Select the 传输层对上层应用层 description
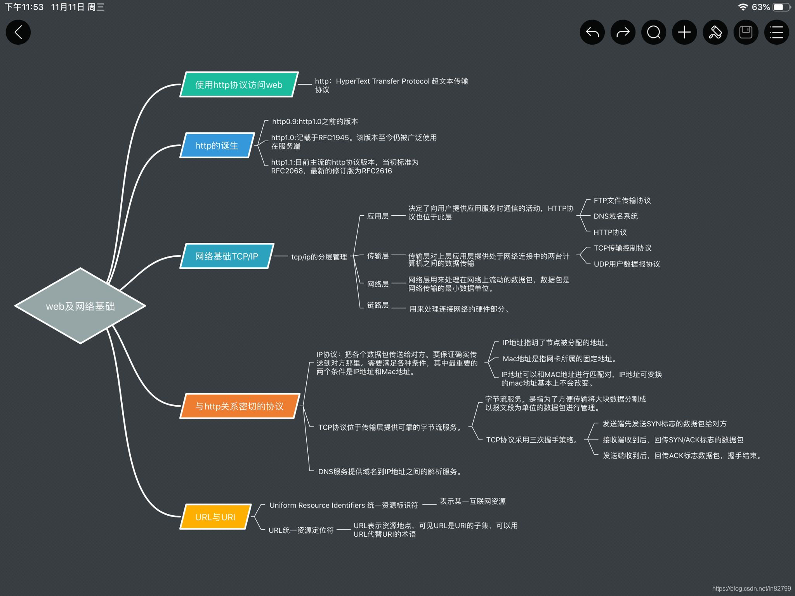Viewport: 795px width, 596px height. (489, 260)
